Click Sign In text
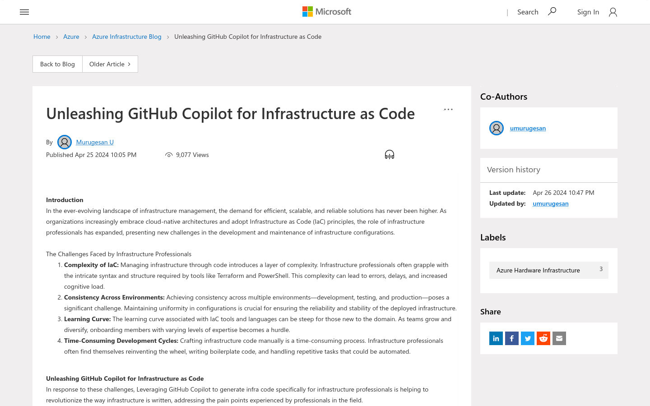Viewport: 650px width, 406px height. point(588,12)
